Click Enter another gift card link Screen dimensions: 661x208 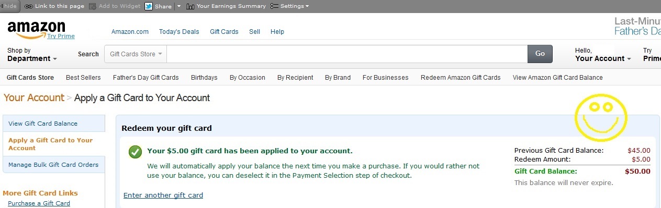(163, 195)
